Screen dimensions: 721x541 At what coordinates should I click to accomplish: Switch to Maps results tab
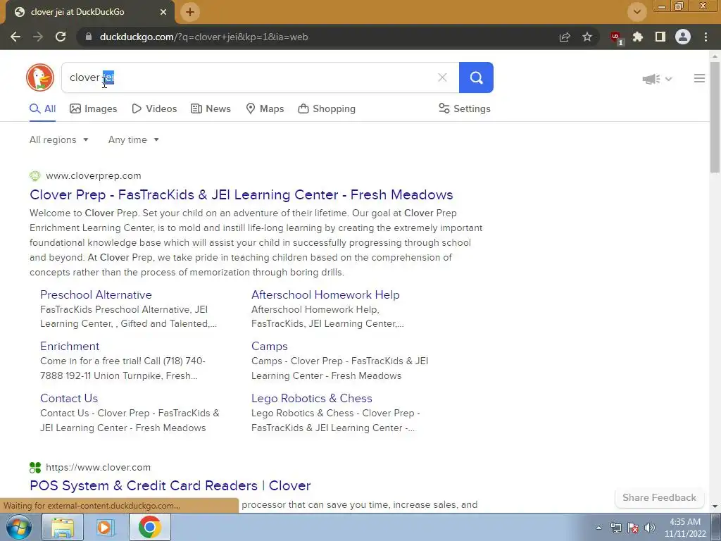coord(265,109)
